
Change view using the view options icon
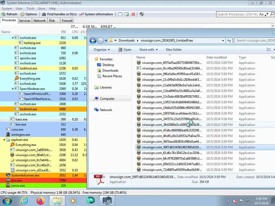[269, 50]
